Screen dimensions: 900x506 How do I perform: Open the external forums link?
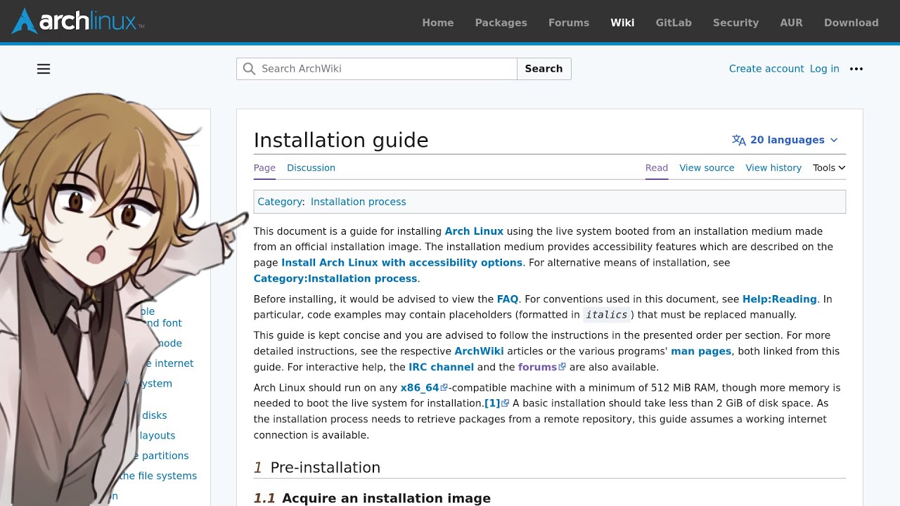pos(542,367)
